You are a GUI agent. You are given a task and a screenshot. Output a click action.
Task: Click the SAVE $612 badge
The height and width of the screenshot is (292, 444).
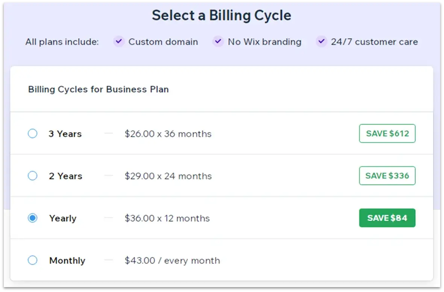[387, 134]
